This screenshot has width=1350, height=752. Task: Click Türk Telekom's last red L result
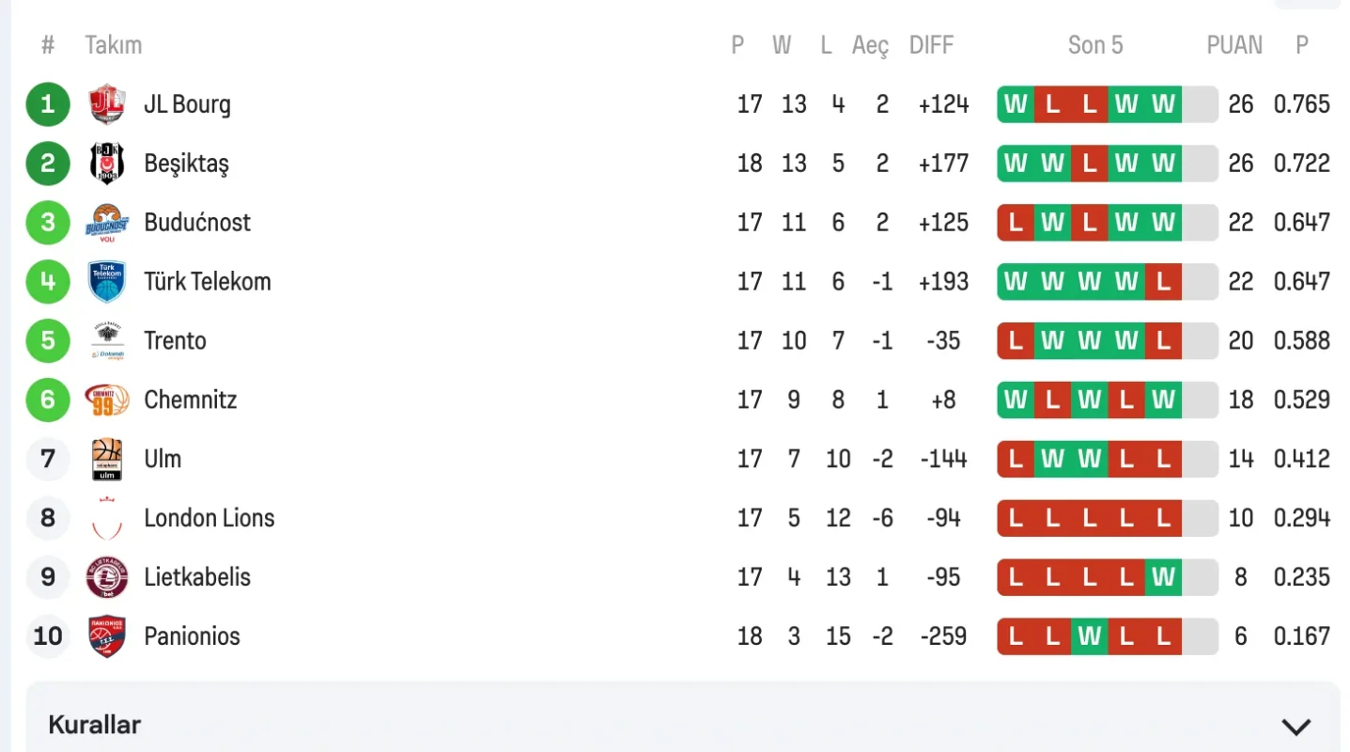tap(1163, 282)
